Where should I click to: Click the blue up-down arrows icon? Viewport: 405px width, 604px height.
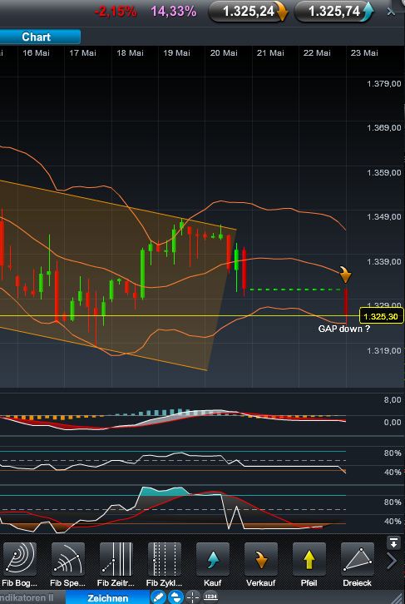tap(175, 597)
